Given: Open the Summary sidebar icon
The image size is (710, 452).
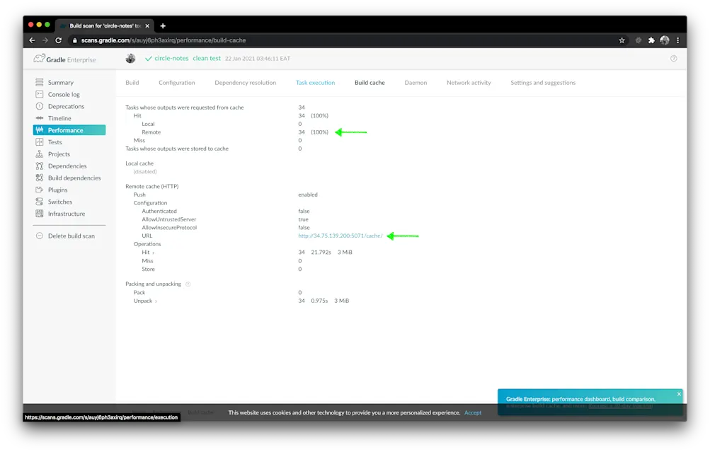Looking at the screenshot, I should pos(40,82).
